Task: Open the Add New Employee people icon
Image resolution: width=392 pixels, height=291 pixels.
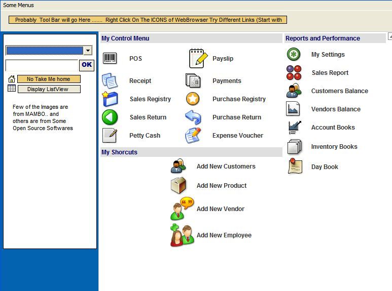Action: point(182,235)
